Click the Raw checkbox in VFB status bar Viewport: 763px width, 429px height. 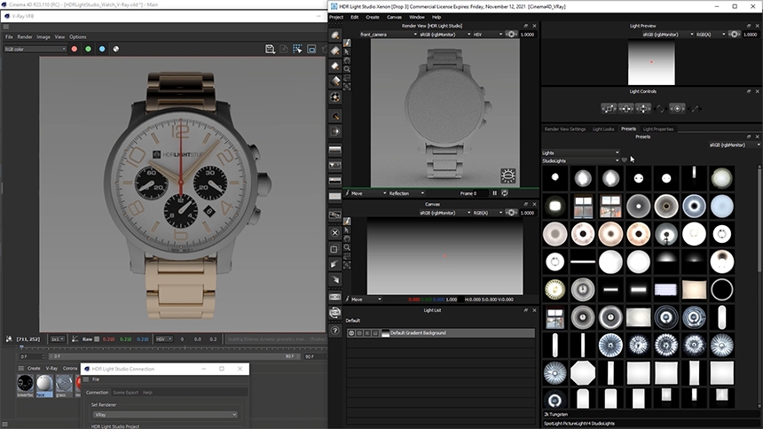pyautogui.click(x=97, y=339)
